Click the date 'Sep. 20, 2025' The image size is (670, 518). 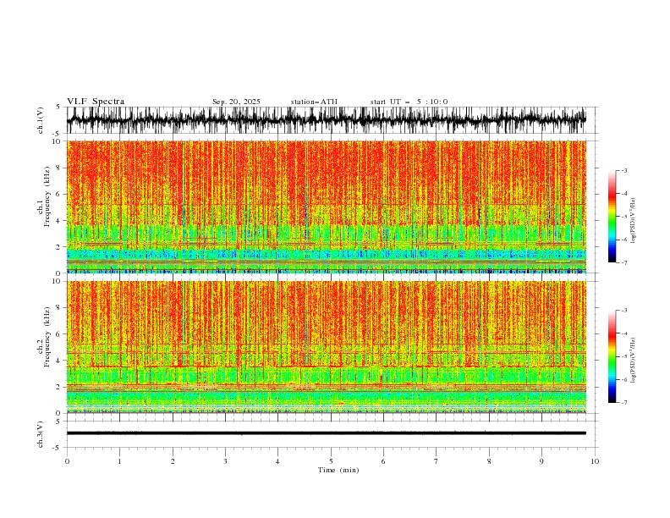click(236, 102)
